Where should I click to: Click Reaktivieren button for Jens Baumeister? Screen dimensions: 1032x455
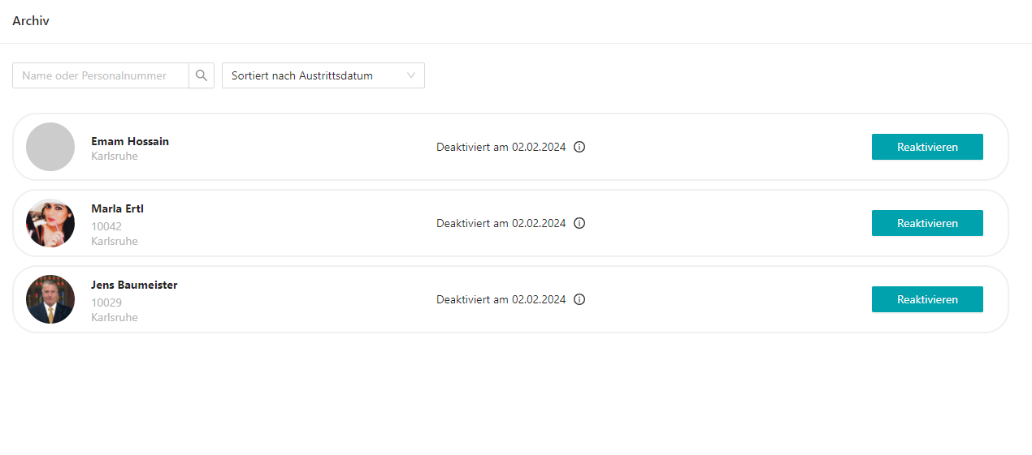[927, 299]
